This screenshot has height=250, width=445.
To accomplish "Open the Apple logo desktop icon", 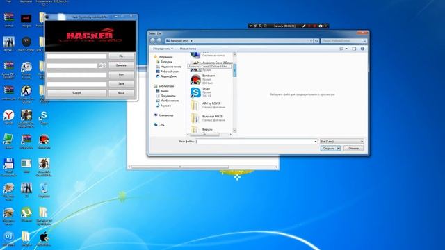I will point(44,239).
